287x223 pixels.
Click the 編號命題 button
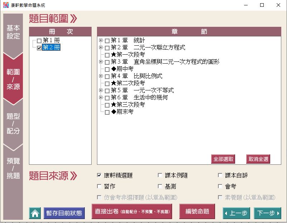[197, 212]
